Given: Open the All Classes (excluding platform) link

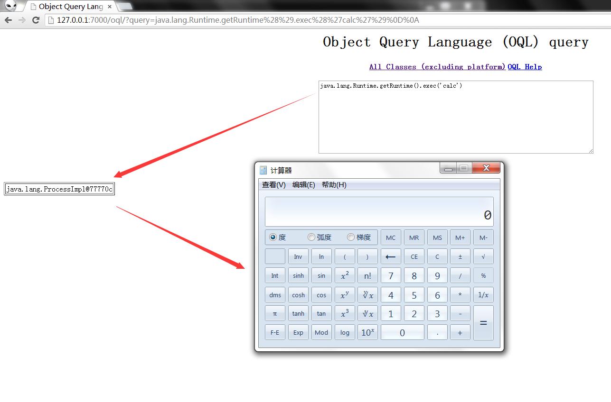Looking at the screenshot, I should tap(437, 67).
